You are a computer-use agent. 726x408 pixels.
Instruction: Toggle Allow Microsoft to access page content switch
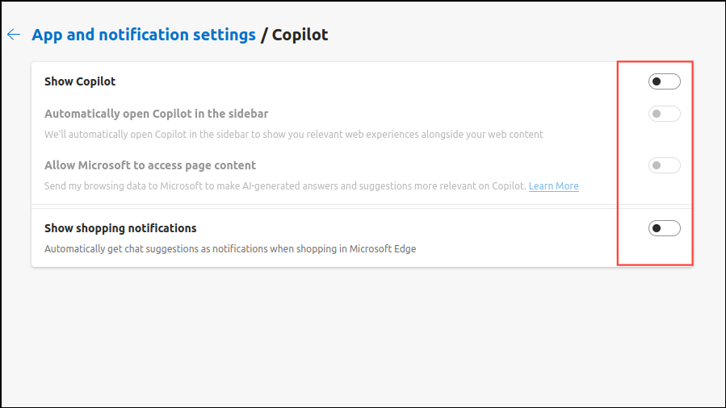point(664,165)
